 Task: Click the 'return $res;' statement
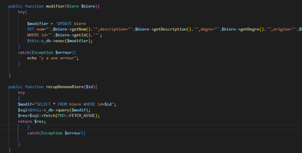pyautogui.click(x=32, y=121)
